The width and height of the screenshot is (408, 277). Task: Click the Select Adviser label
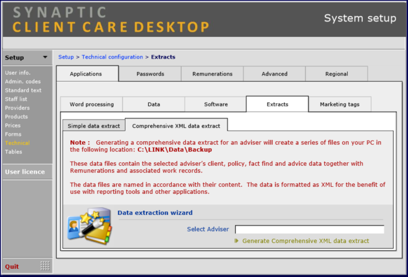click(x=208, y=229)
